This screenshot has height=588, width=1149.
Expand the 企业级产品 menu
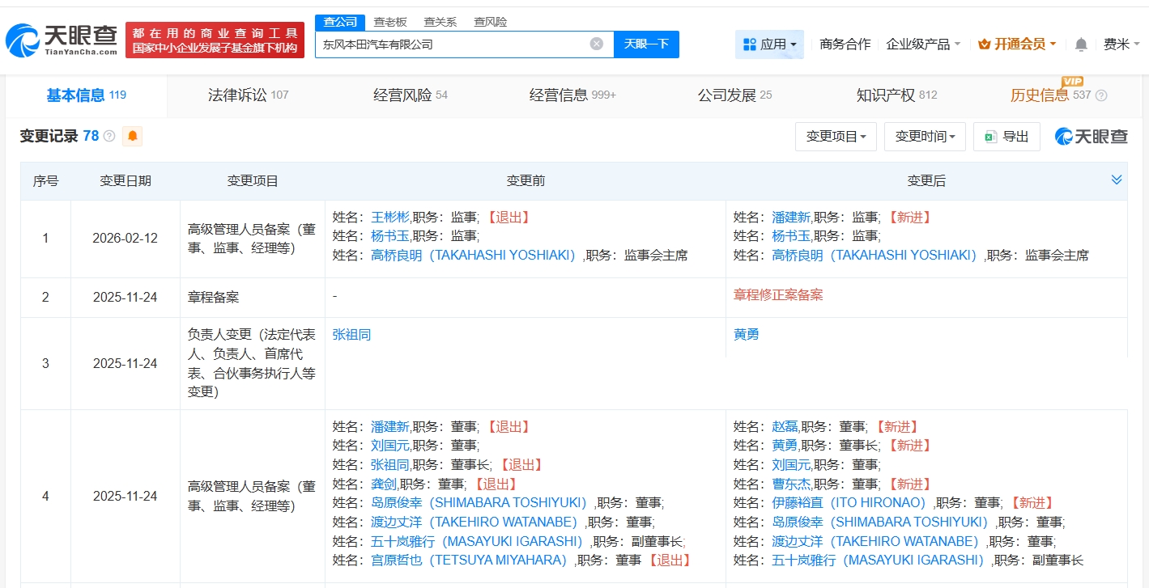click(x=923, y=44)
